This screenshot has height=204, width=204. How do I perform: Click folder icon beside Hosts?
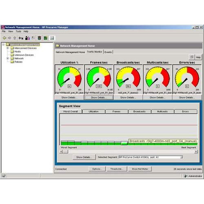point(12,51)
